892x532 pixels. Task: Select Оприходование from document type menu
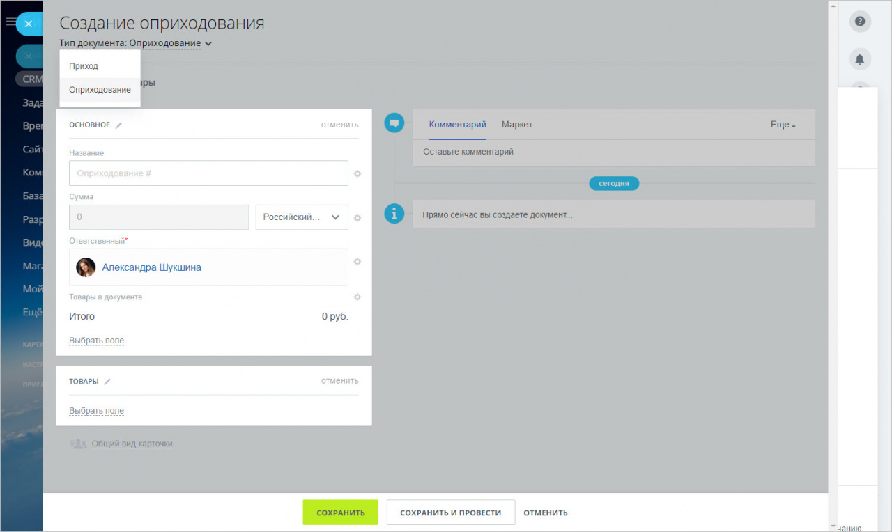(x=100, y=90)
